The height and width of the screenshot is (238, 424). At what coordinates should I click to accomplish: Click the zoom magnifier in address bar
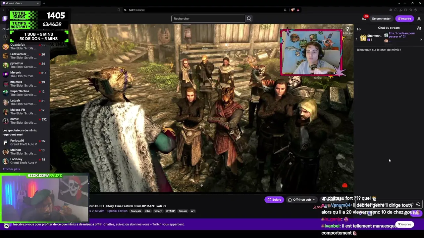tap(285, 10)
